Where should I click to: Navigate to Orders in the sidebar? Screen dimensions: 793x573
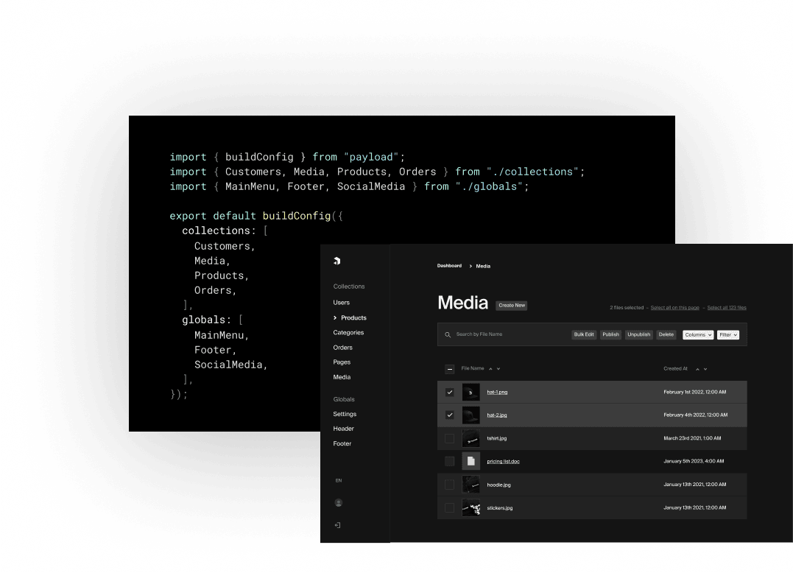point(343,347)
